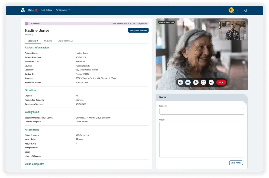Viewport: 269px width, 178px height.
Task: Click the On Demand phone icon
Action: tap(27, 23)
